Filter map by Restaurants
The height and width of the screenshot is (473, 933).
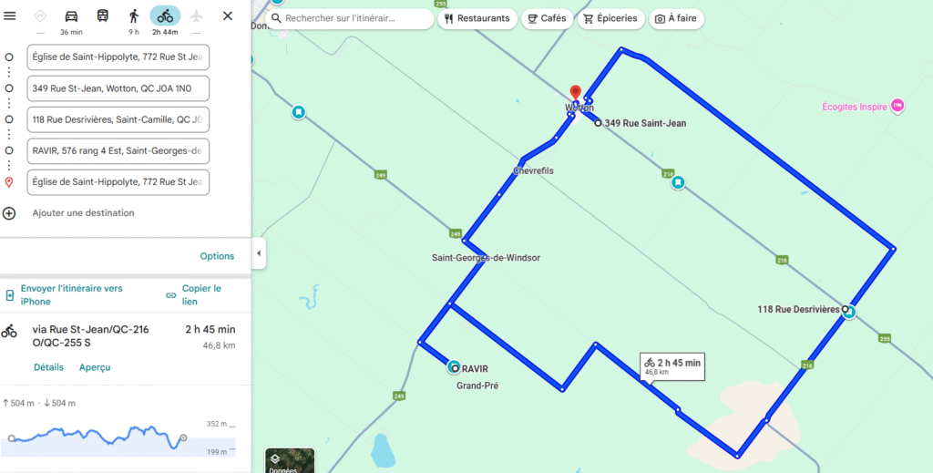coord(477,18)
